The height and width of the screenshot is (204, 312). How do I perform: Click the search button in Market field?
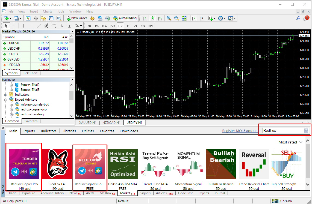(x=306, y=131)
